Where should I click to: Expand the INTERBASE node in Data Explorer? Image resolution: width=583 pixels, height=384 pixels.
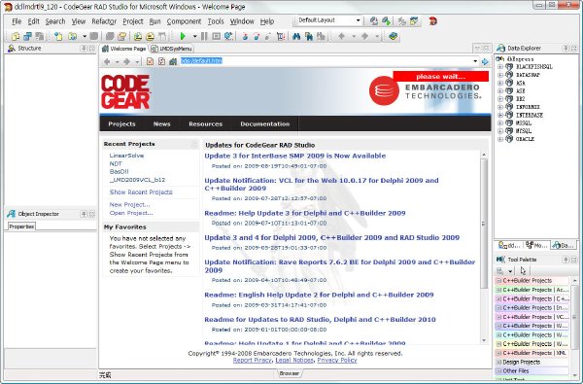[x=500, y=116]
